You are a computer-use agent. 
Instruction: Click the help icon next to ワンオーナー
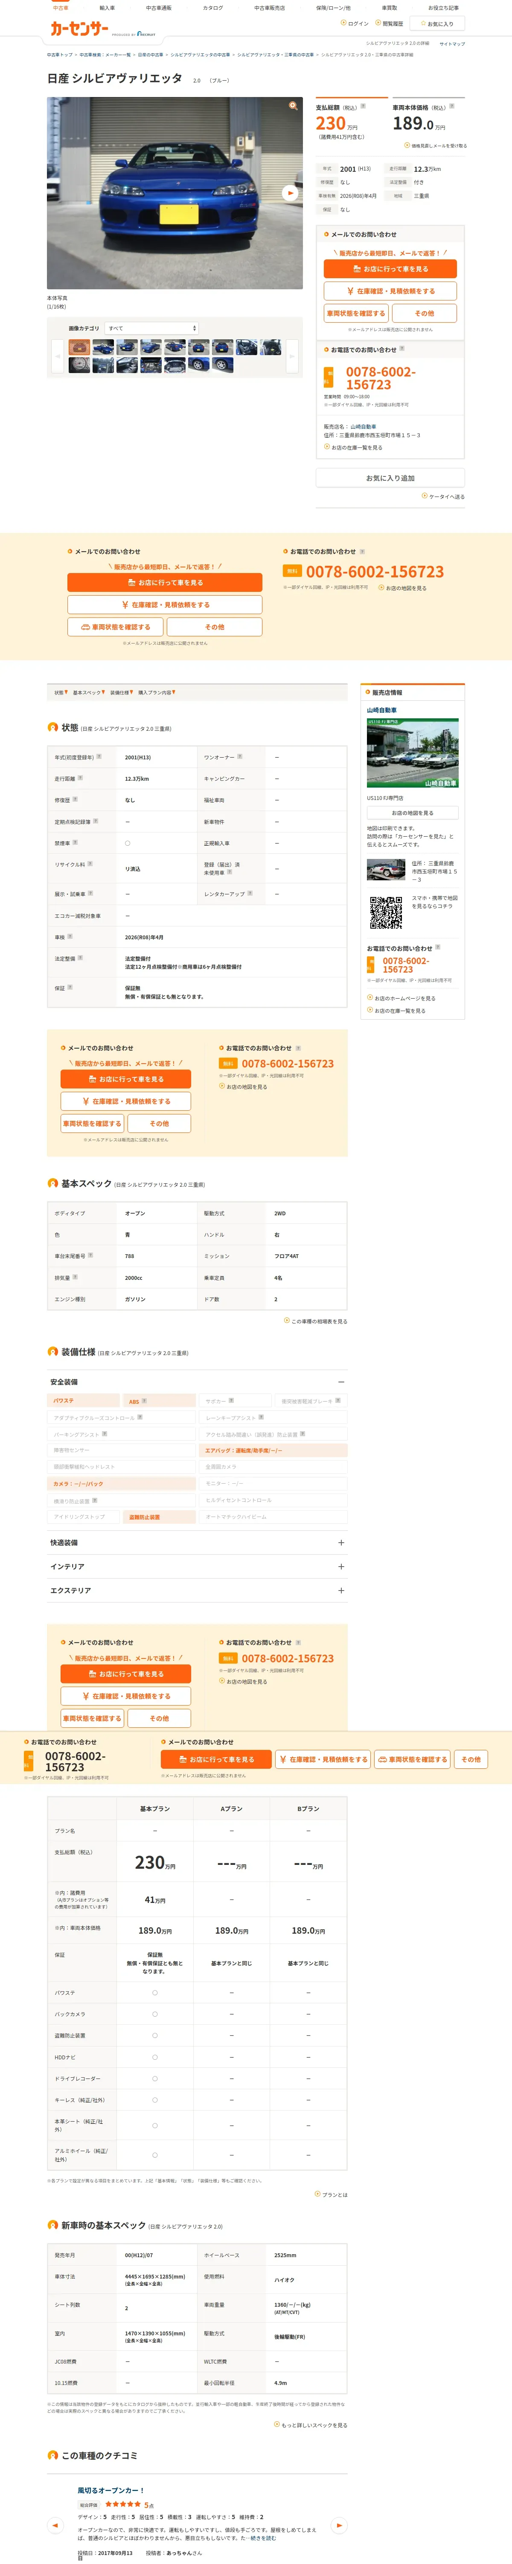pyautogui.click(x=240, y=756)
